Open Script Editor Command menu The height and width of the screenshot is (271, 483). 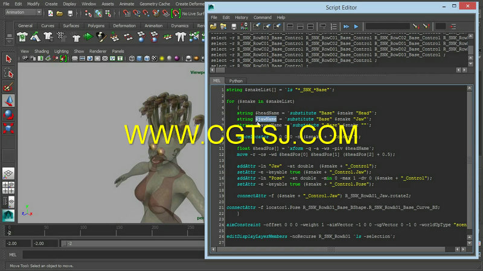[263, 17]
